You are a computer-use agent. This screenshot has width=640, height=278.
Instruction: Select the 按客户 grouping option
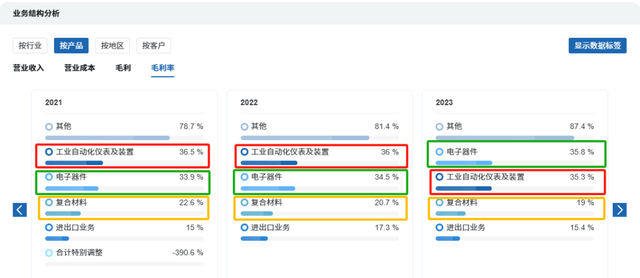[x=153, y=46]
